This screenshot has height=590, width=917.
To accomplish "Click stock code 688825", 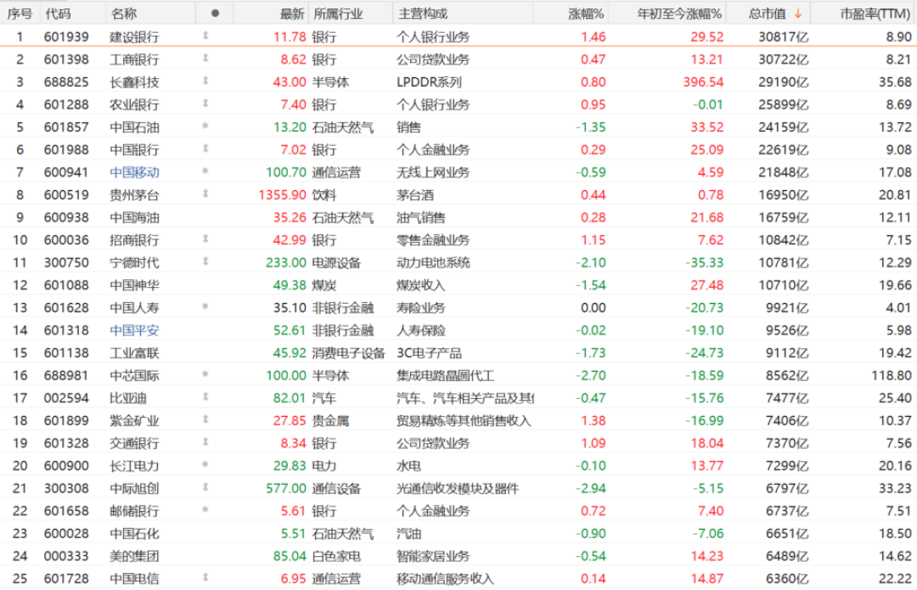I will pyautogui.click(x=66, y=81).
